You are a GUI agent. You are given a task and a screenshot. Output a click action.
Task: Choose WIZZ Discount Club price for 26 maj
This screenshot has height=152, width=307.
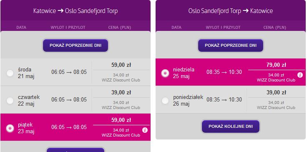(x=276, y=105)
